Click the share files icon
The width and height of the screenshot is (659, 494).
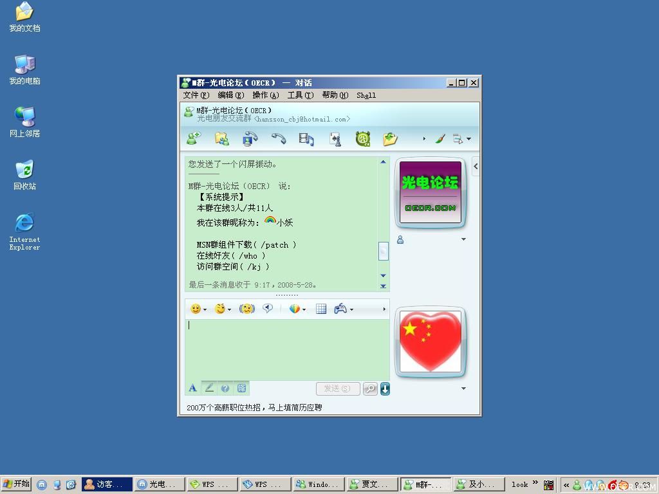click(x=221, y=139)
